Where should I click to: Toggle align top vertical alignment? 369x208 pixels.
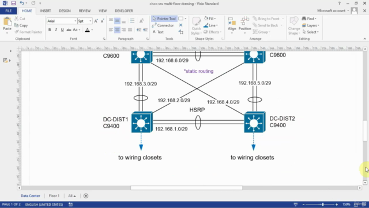click(x=111, y=21)
